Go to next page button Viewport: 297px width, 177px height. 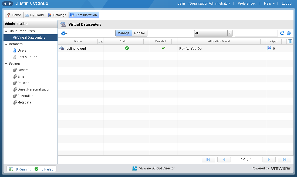coord(269,159)
